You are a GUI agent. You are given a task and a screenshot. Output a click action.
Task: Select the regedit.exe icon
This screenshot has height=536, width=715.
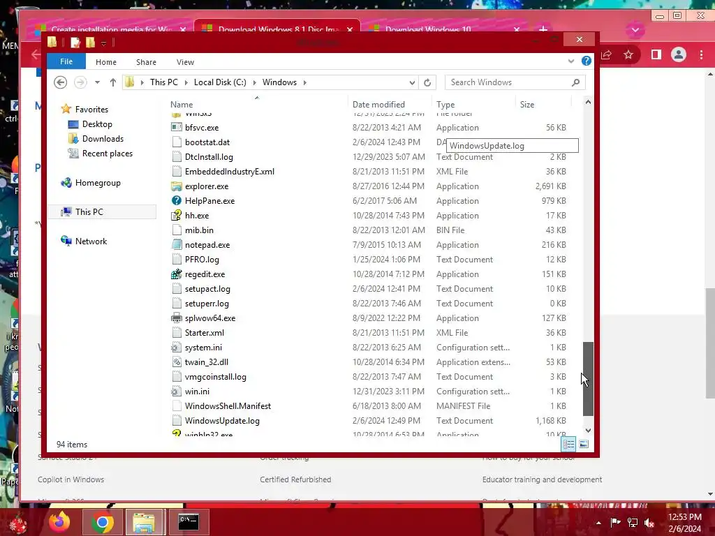pos(177,274)
